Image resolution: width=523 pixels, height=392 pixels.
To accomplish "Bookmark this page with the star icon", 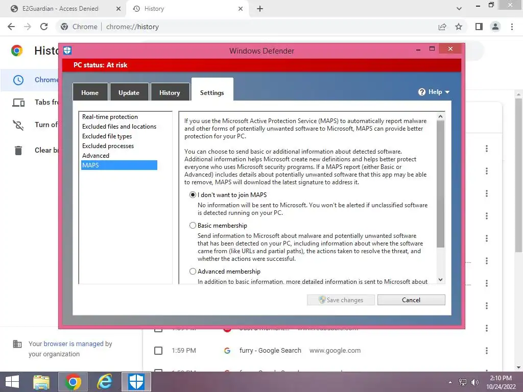I will [459, 27].
